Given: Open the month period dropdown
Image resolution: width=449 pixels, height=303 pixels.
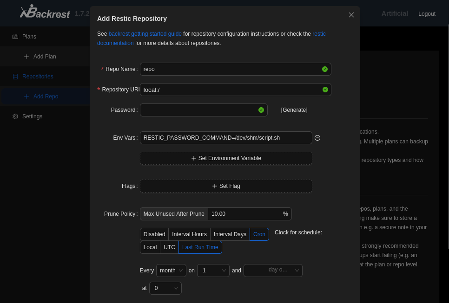Looking at the screenshot, I should click(171, 271).
